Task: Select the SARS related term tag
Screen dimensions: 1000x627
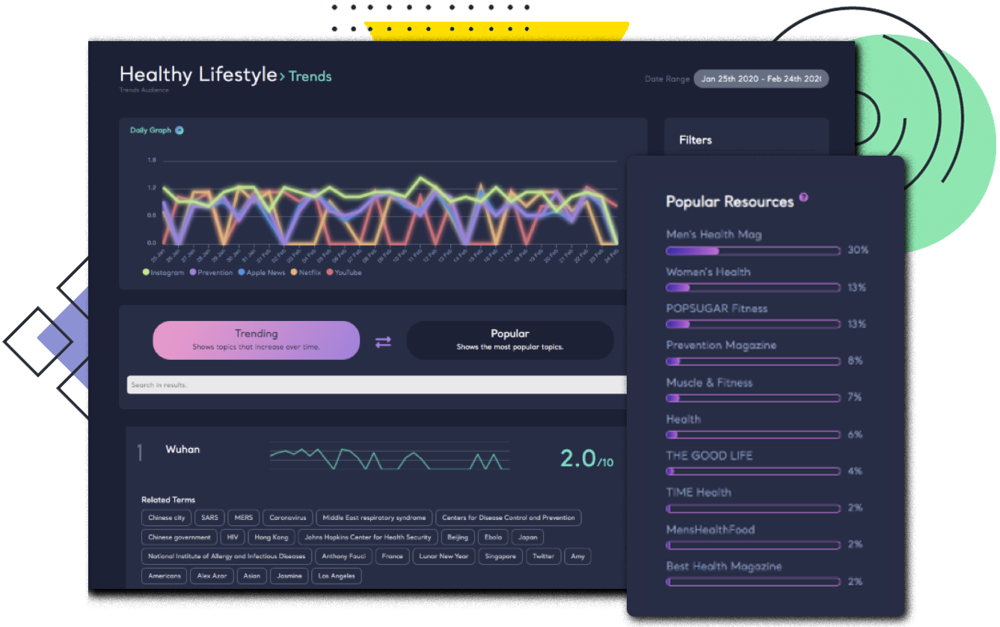Action: coord(209,517)
